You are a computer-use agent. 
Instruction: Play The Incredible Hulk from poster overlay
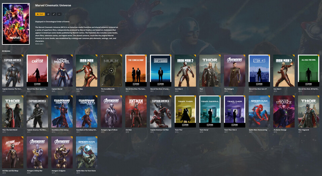click(x=111, y=71)
